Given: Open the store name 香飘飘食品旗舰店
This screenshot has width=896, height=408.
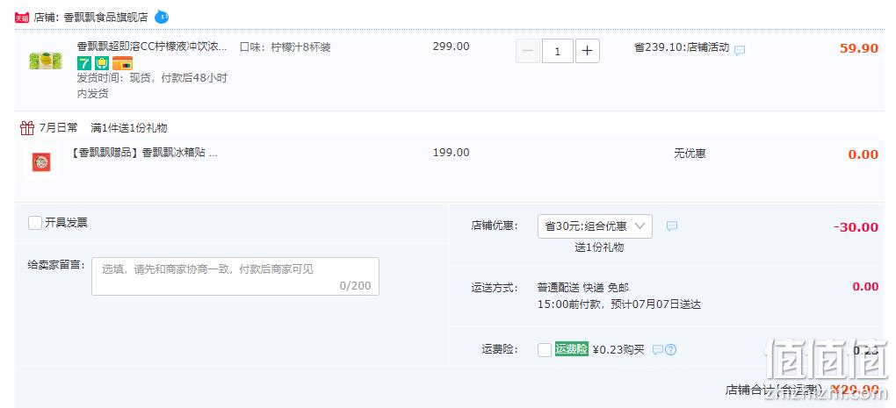Looking at the screenshot, I should click(x=105, y=18).
